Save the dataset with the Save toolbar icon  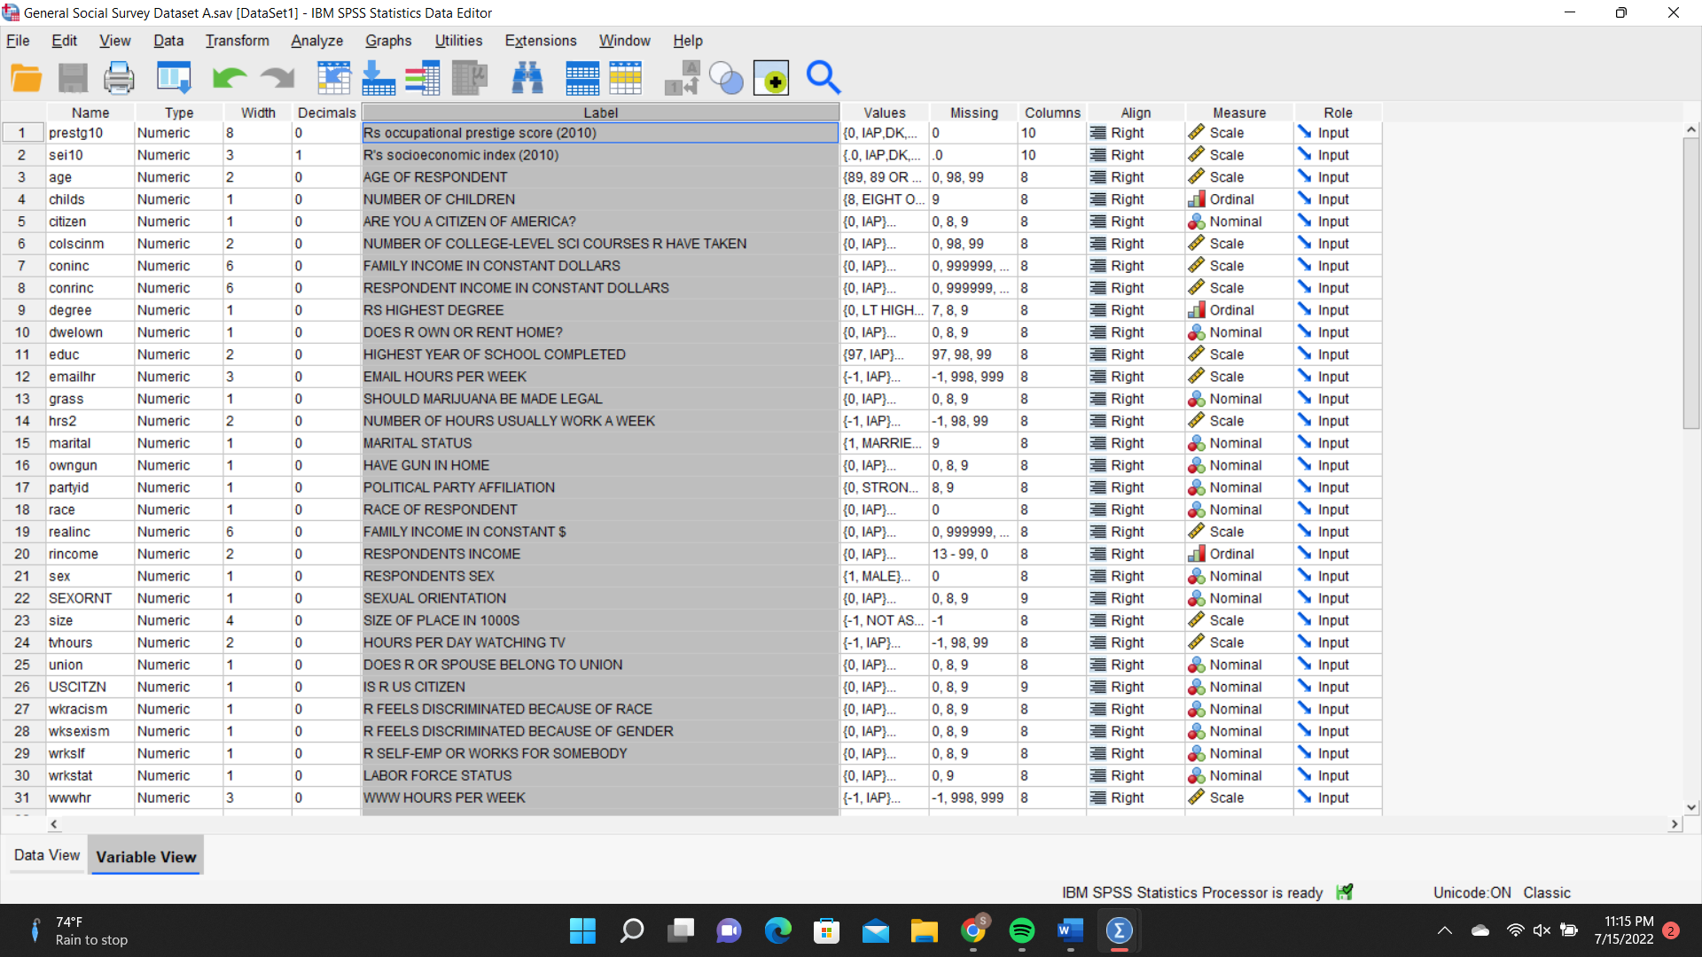pos(73,78)
